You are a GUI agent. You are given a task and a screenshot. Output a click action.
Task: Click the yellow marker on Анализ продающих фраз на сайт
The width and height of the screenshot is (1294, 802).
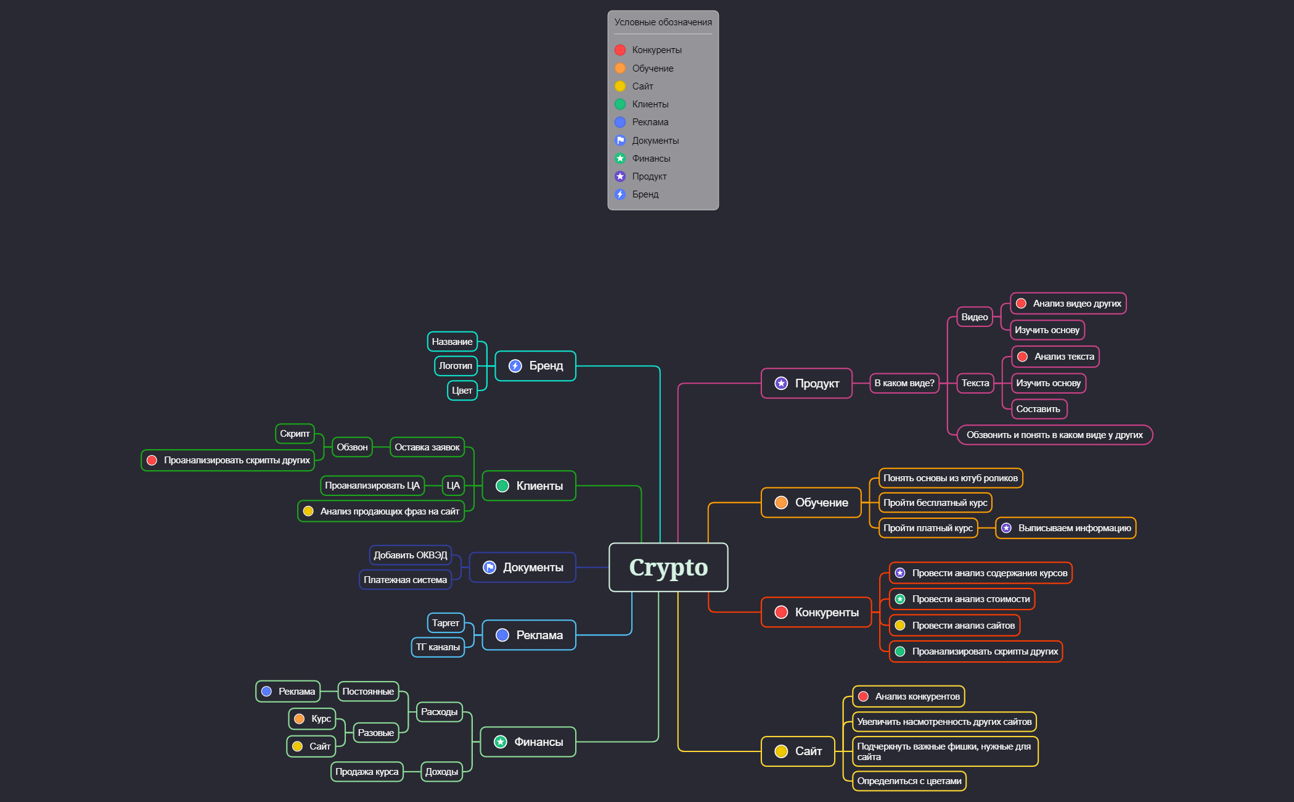pyautogui.click(x=308, y=511)
